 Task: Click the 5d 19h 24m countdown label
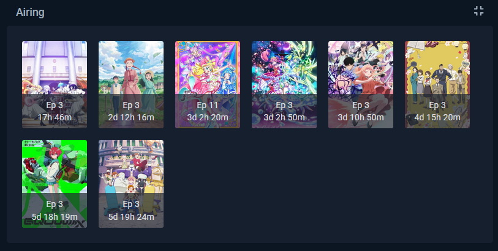tap(131, 217)
